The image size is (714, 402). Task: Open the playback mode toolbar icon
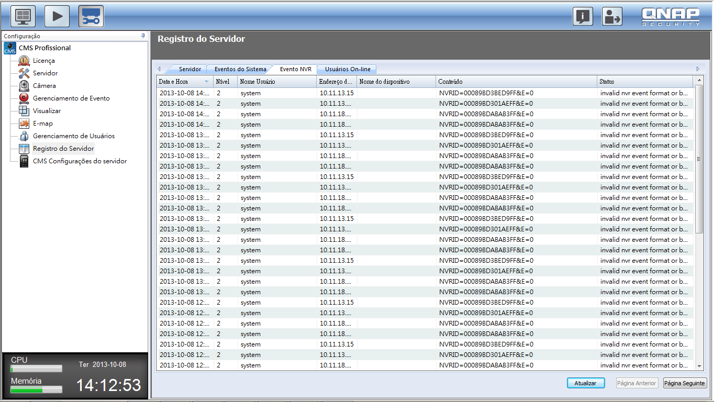[57, 16]
